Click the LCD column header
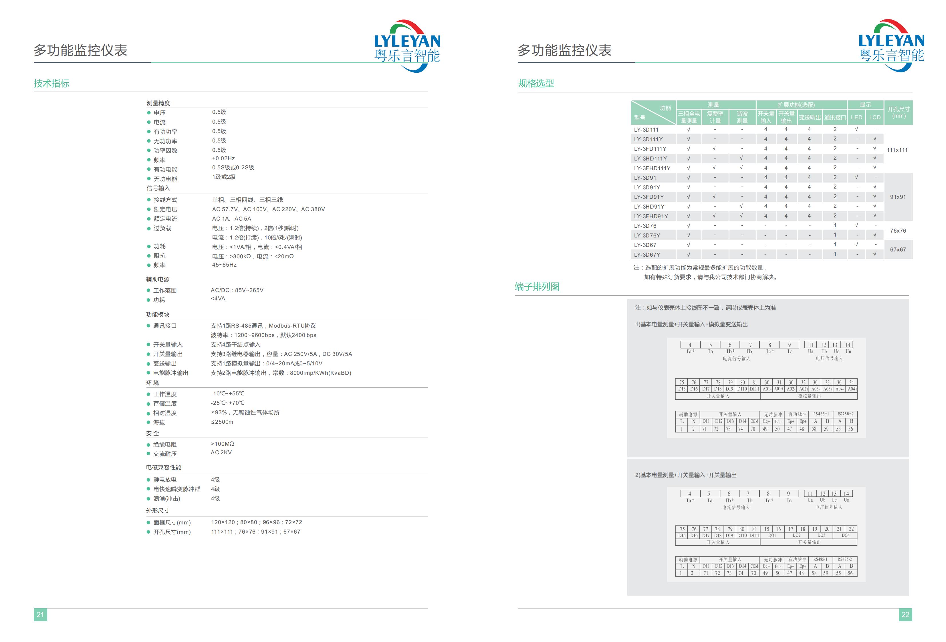This screenshot has height=642, width=946. tap(875, 117)
